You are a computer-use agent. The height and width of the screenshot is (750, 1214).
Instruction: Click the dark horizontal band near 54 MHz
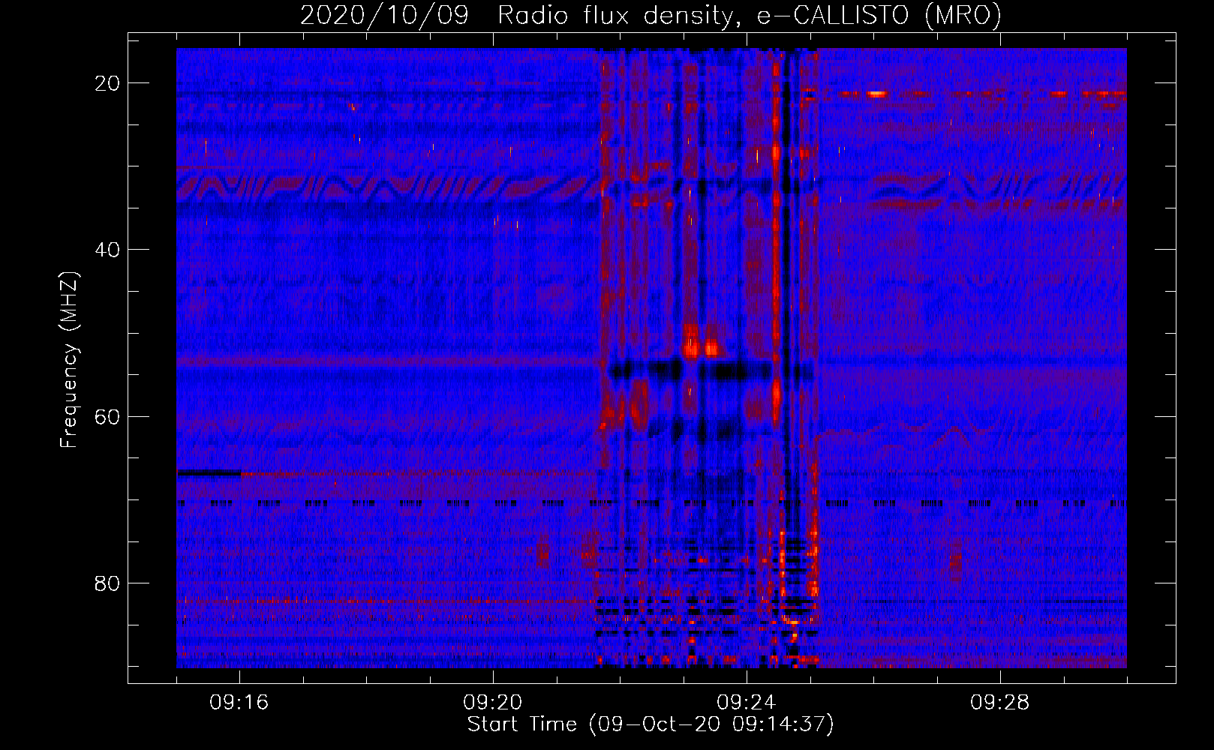(x=711, y=370)
